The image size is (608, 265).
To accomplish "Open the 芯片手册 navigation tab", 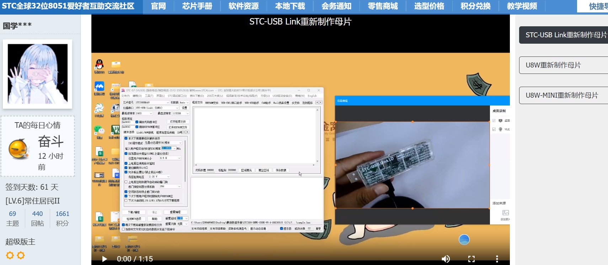I will tap(197, 6).
